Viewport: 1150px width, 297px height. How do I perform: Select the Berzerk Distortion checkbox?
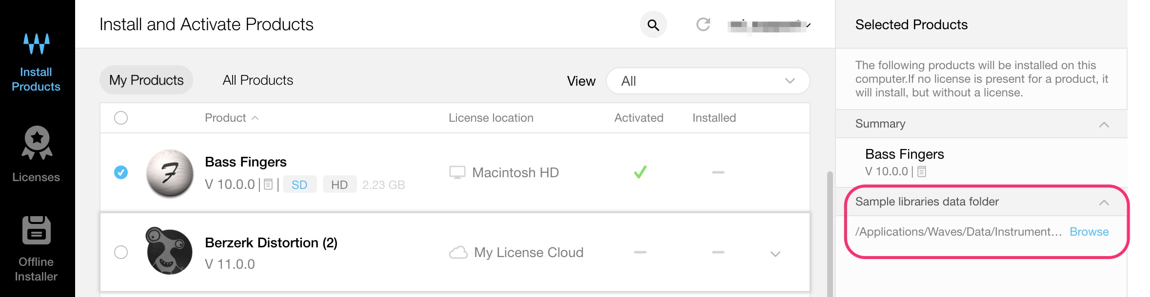click(121, 252)
